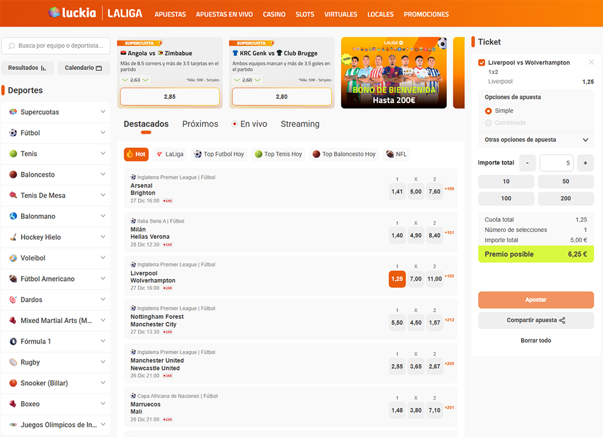Toggle Newcastle United away win 2,67
603x437 pixels.
(435, 366)
